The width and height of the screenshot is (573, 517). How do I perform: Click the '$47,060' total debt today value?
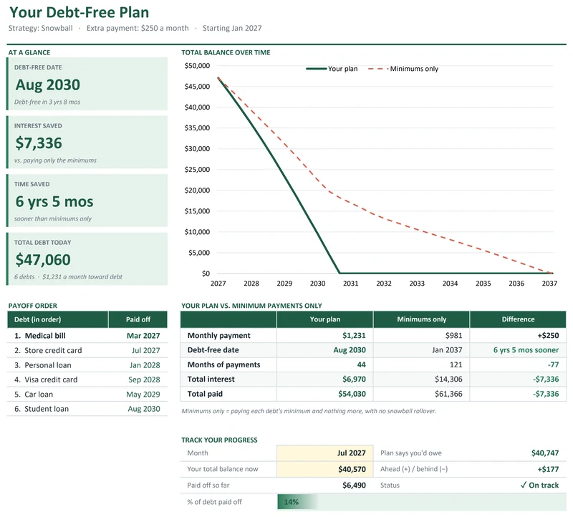coord(43,260)
